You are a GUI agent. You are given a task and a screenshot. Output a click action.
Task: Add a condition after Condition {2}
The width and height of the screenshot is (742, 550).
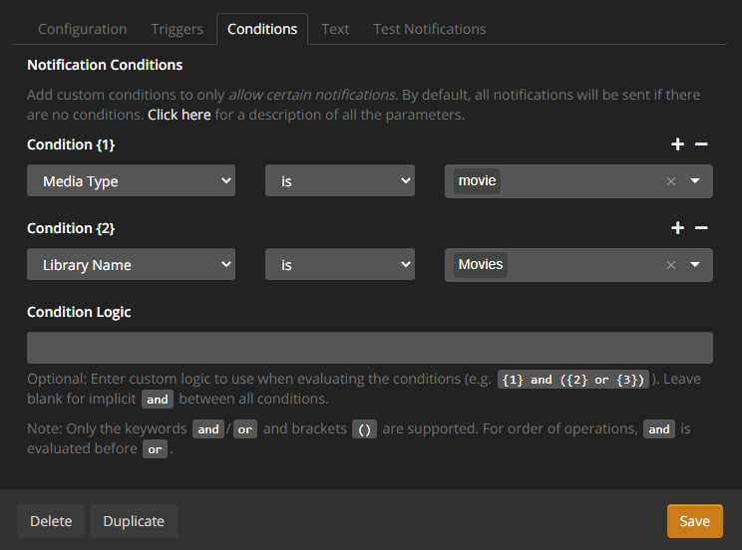click(677, 228)
